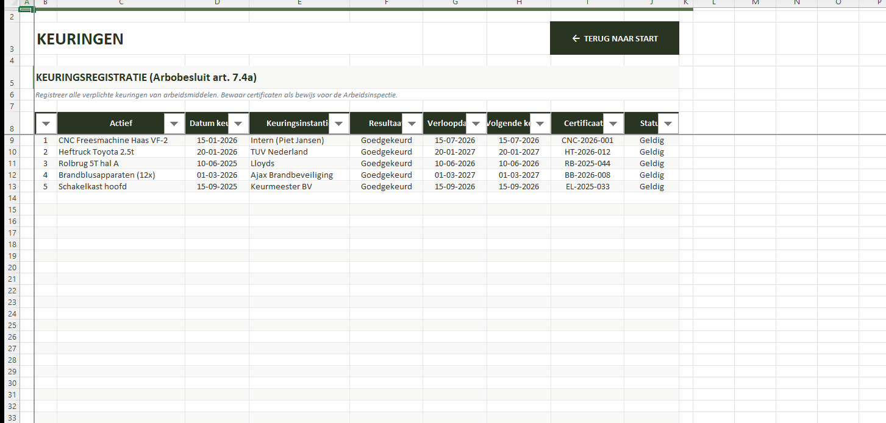Select certificate cell RB-2025-044
This screenshot has width=886, height=423.
pyautogui.click(x=587, y=163)
